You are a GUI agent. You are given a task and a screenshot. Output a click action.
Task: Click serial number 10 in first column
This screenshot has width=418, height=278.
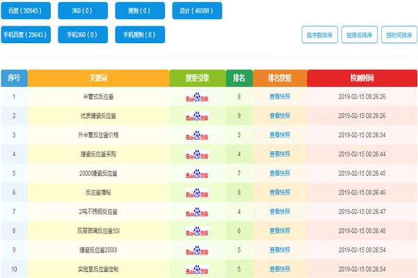(x=14, y=269)
